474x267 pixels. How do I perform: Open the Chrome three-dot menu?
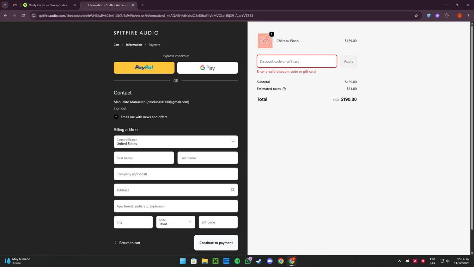[469, 16]
